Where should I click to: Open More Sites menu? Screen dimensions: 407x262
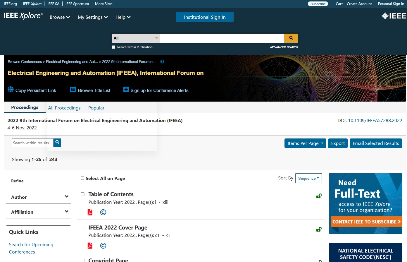pyautogui.click(x=104, y=4)
